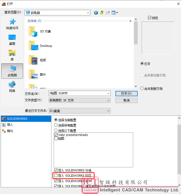Screen dimensions: 181x194
Task: Create a new folder icon
Action: (x=108, y=13)
